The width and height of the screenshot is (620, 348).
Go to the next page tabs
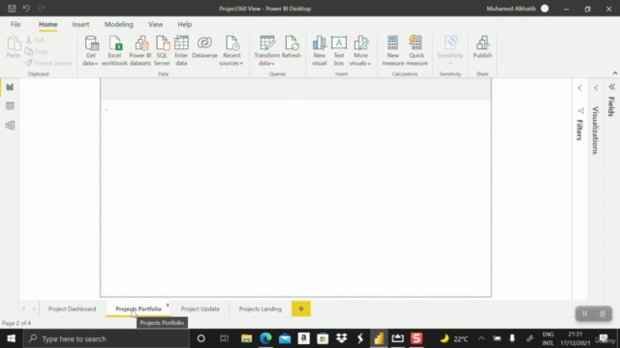(x=34, y=309)
